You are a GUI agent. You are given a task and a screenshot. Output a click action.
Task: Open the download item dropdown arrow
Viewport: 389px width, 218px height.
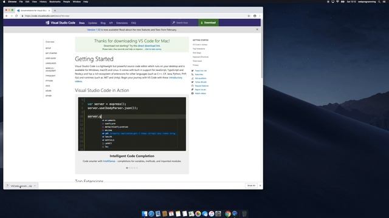point(35,186)
